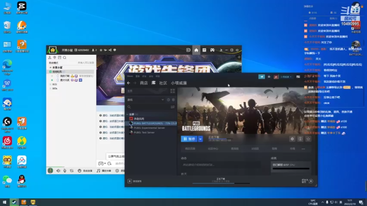Image resolution: width=367 pixels, height=206 pixels.
Task: Share the room with share icon in voice room
Action: pos(110,50)
